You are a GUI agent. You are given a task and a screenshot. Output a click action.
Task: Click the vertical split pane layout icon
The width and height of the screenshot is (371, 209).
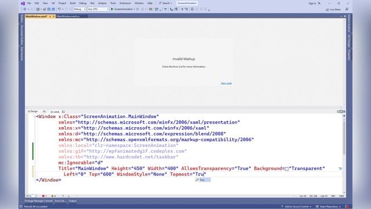[x=339, y=111]
